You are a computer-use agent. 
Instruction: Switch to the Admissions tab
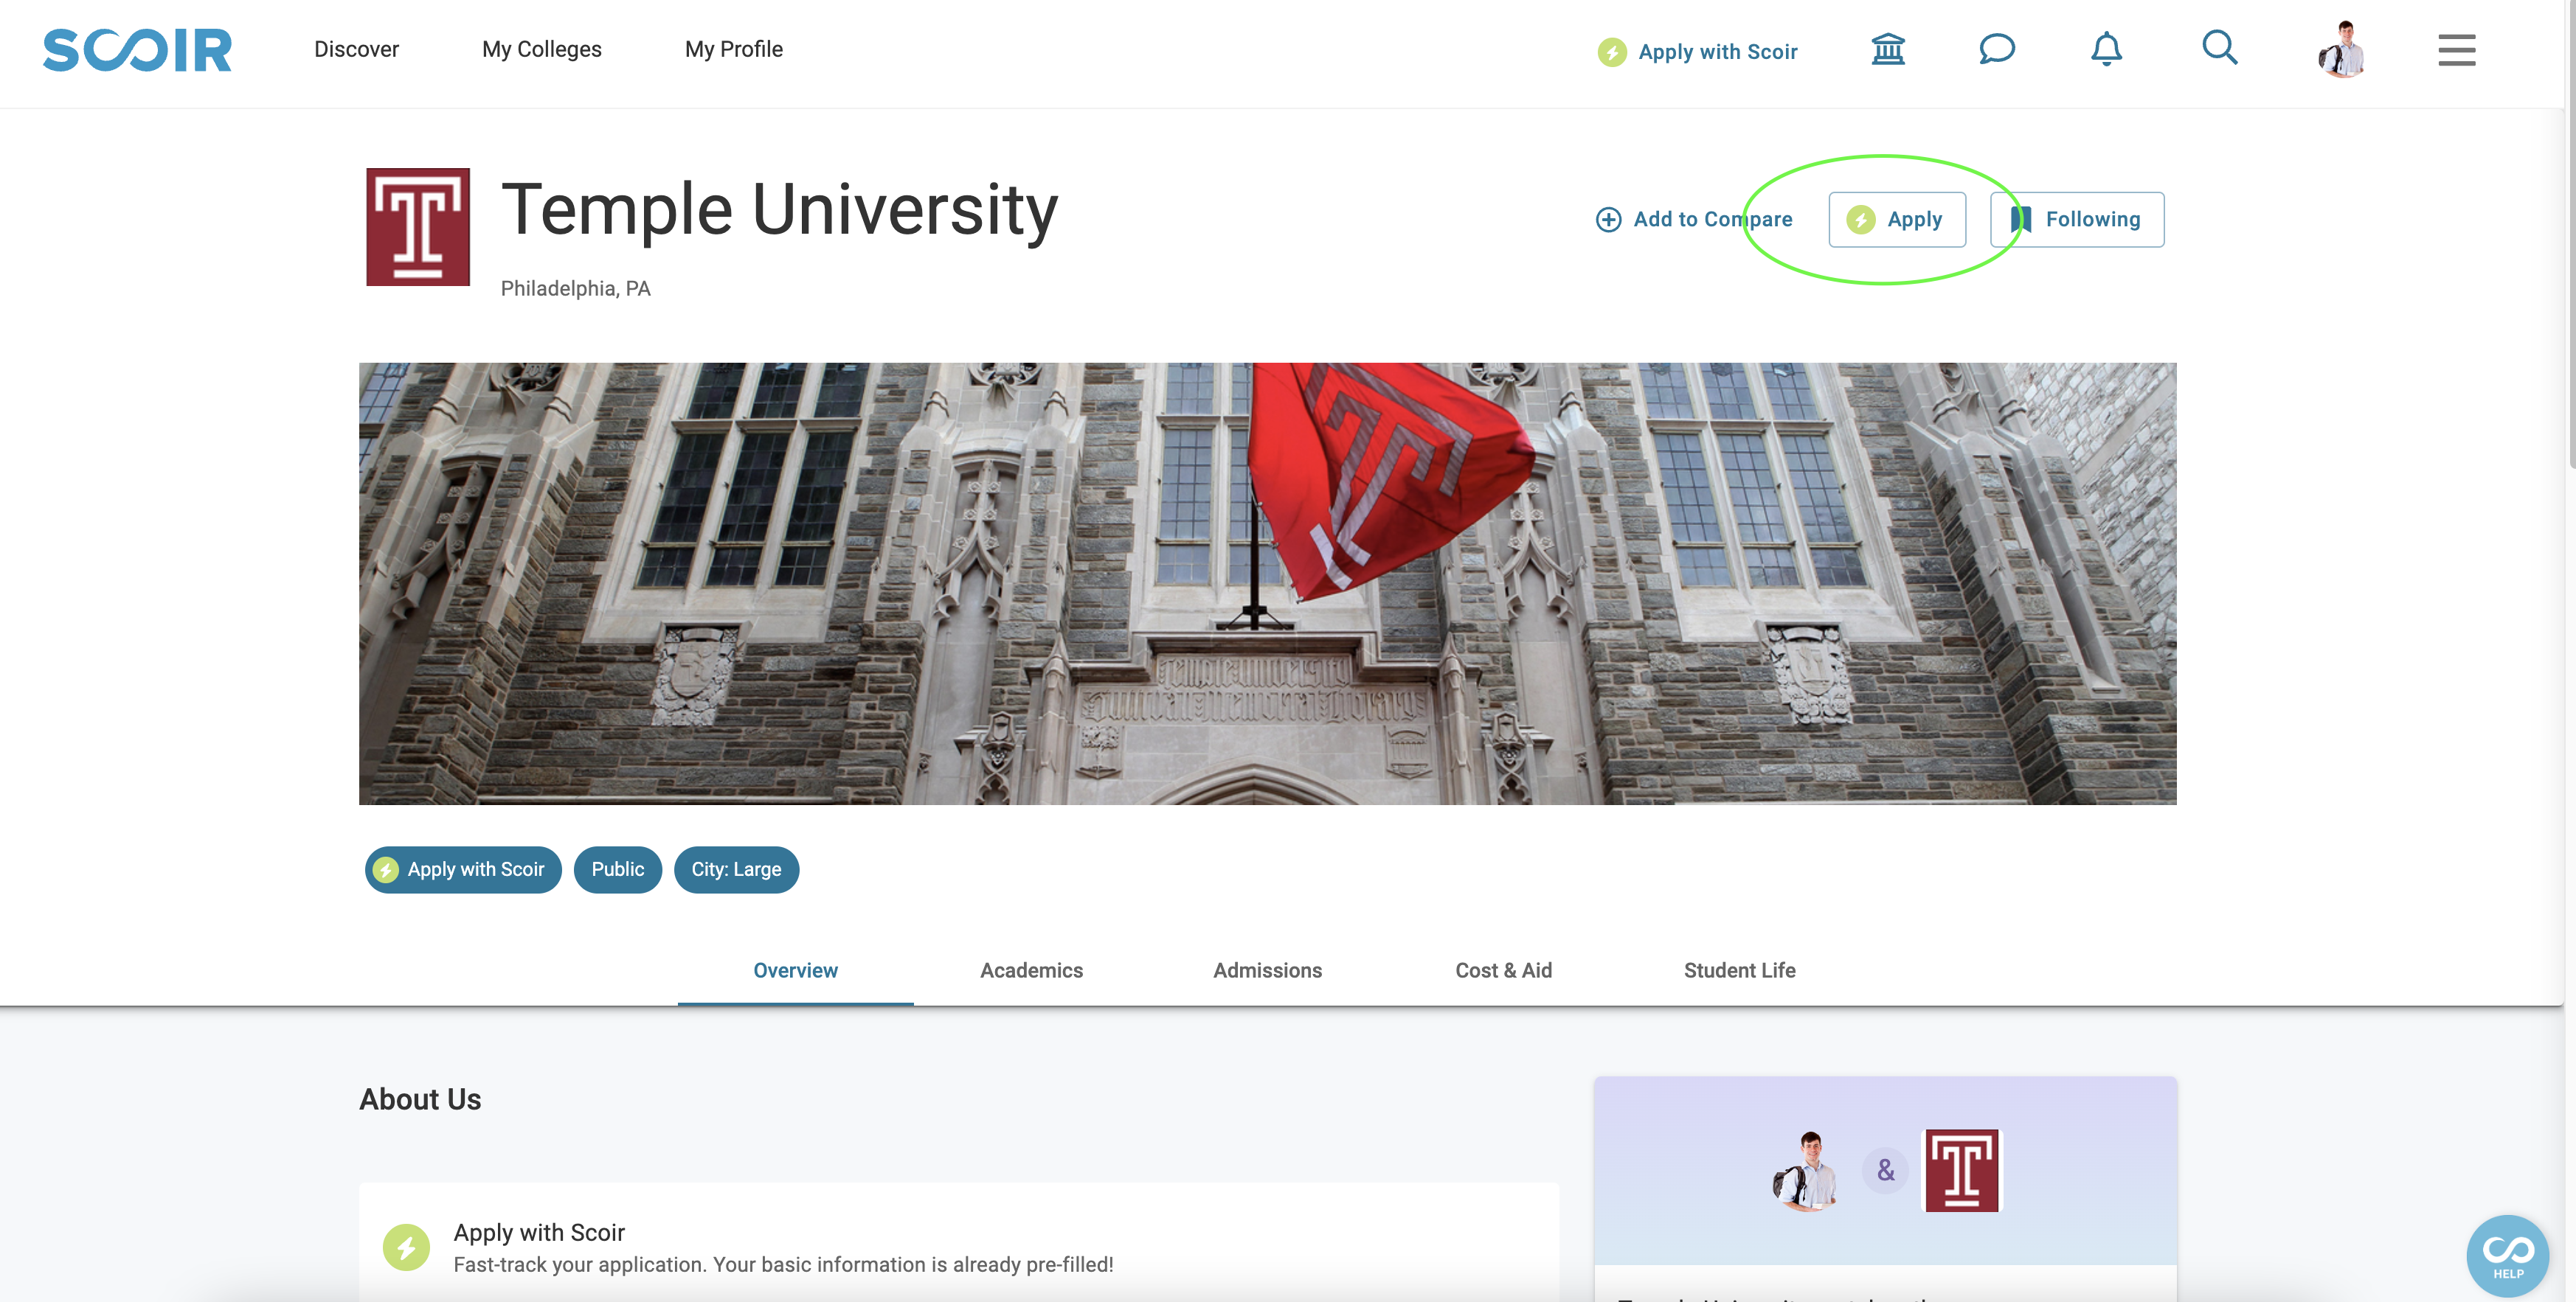click(x=1267, y=969)
